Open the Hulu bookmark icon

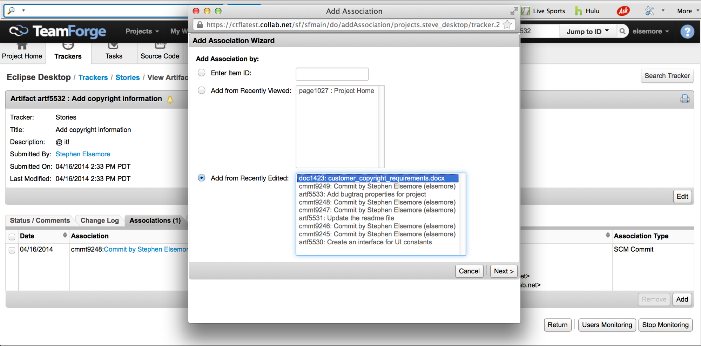coord(579,11)
